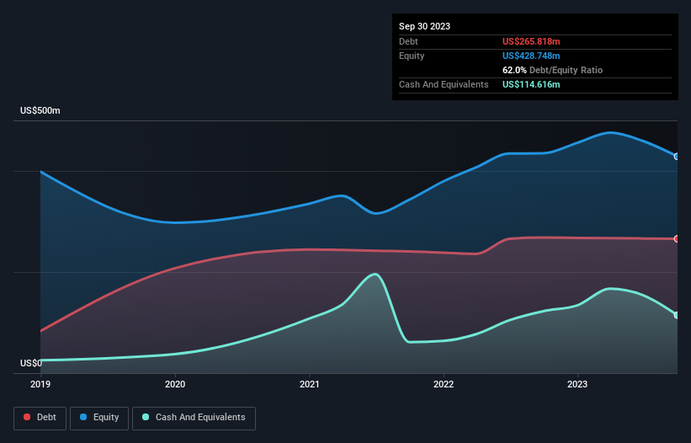Toggle the Debt series legend button
Screen dimensions: 691x443
click(40, 418)
